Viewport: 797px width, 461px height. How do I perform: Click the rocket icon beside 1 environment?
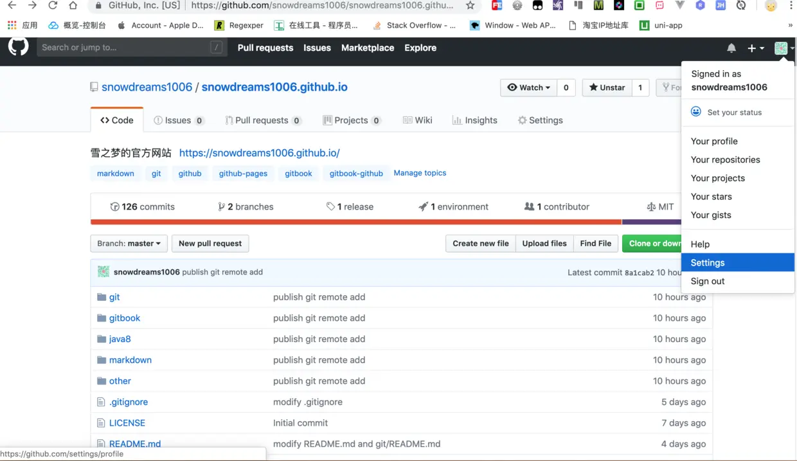pos(424,206)
